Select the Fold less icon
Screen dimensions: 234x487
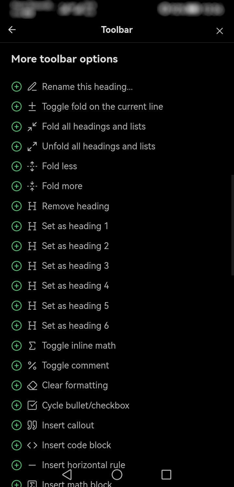point(32,166)
